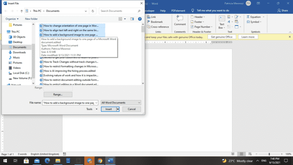Click the file list scroll down arrow

[x=143, y=83]
